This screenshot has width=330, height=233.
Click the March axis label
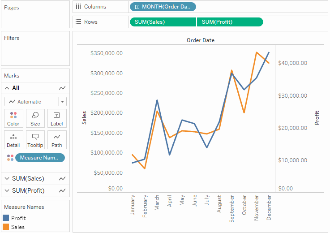click(157, 203)
